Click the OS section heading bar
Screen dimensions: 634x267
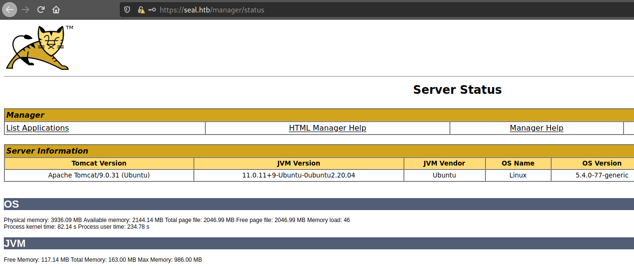[319, 204]
